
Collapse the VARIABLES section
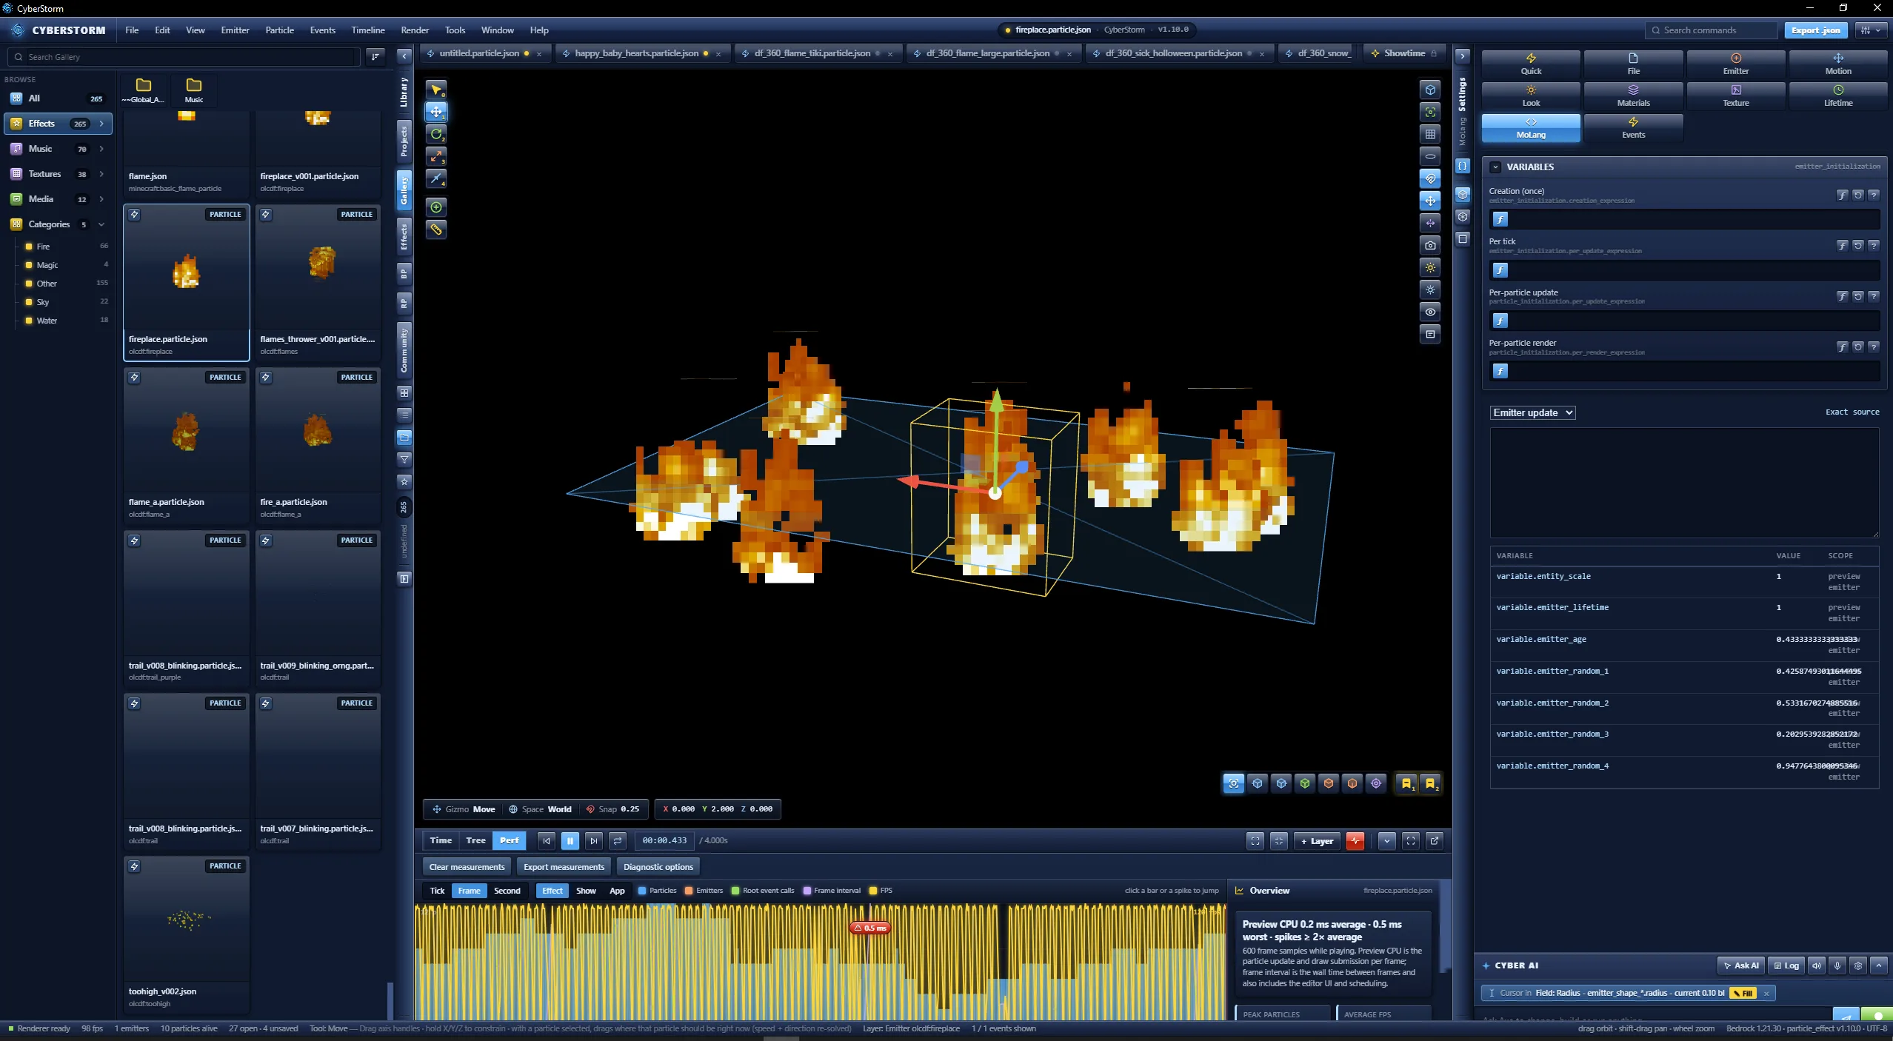(1495, 167)
